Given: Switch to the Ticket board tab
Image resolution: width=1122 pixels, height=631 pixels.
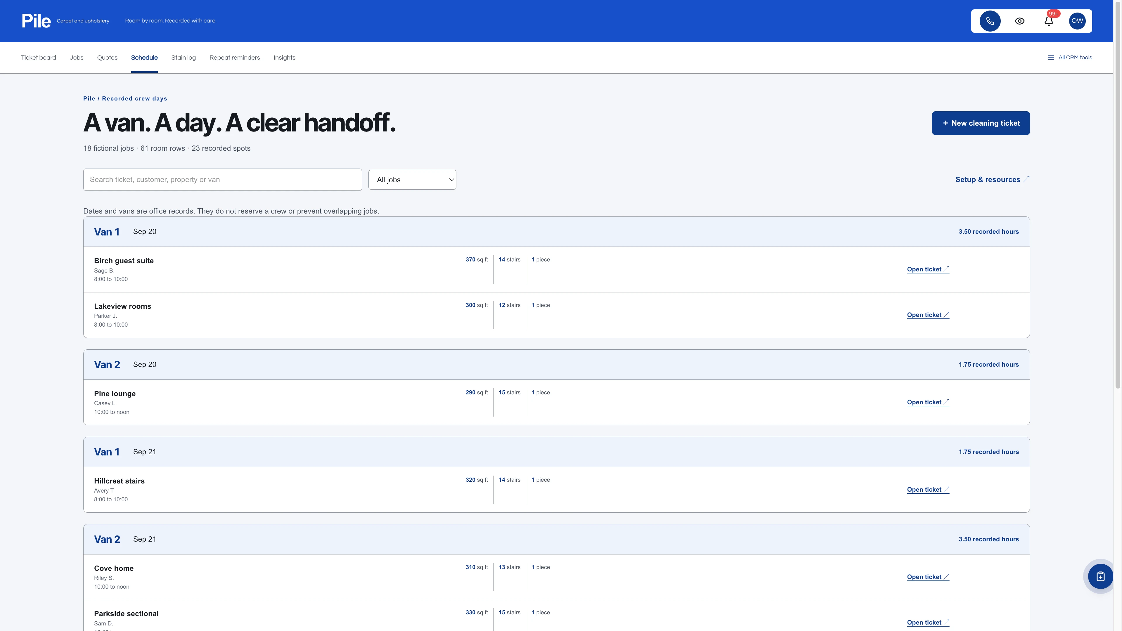Looking at the screenshot, I should pos(38,58).
